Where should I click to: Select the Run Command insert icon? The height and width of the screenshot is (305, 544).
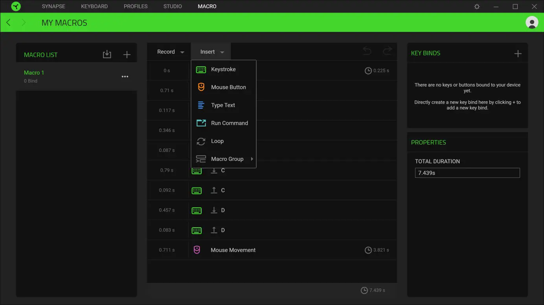201,123
